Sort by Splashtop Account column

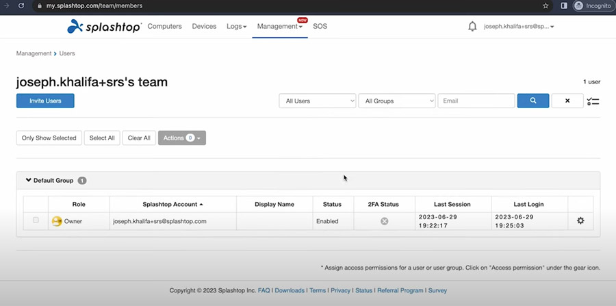tap(173, 204)
